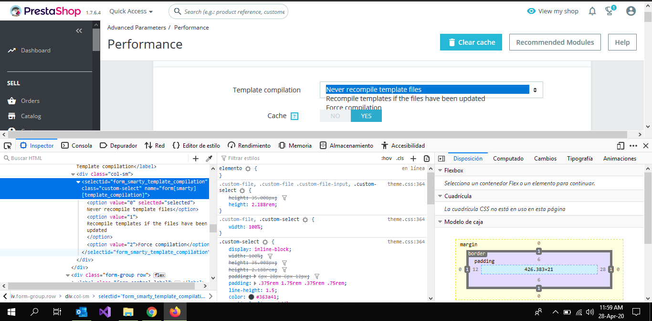Click the Help button
This screenshot has height=321, width=652.
tap(622, 42)
